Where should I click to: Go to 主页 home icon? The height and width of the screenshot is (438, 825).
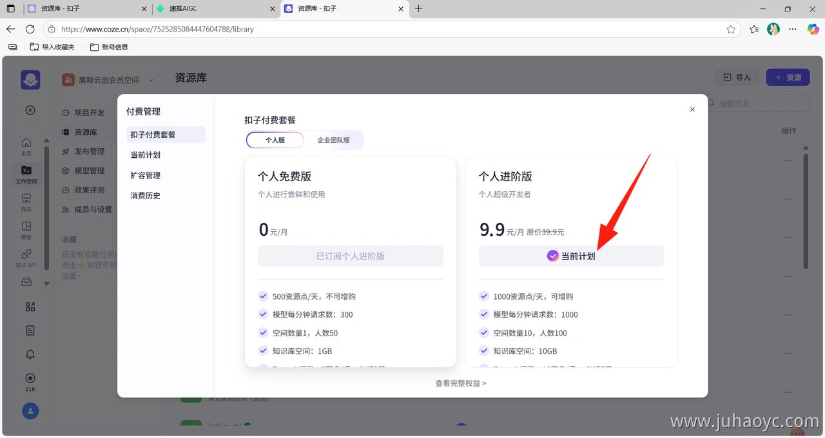[26, 146]
